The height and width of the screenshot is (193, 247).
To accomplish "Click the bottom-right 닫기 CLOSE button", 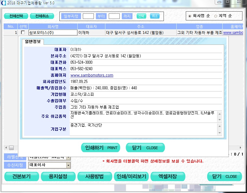I will [x=224, y=176].
